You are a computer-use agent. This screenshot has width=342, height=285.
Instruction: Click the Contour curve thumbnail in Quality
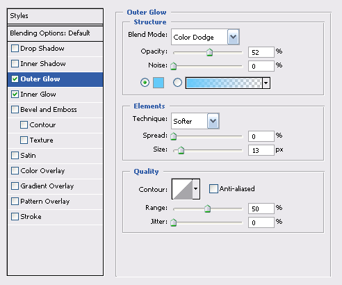click(182, 189)
